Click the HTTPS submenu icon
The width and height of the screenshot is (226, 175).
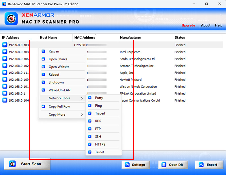click(90, 144)
